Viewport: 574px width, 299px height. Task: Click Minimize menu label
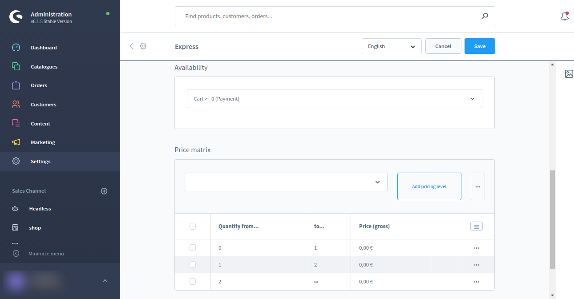click(x=46, y=254)
